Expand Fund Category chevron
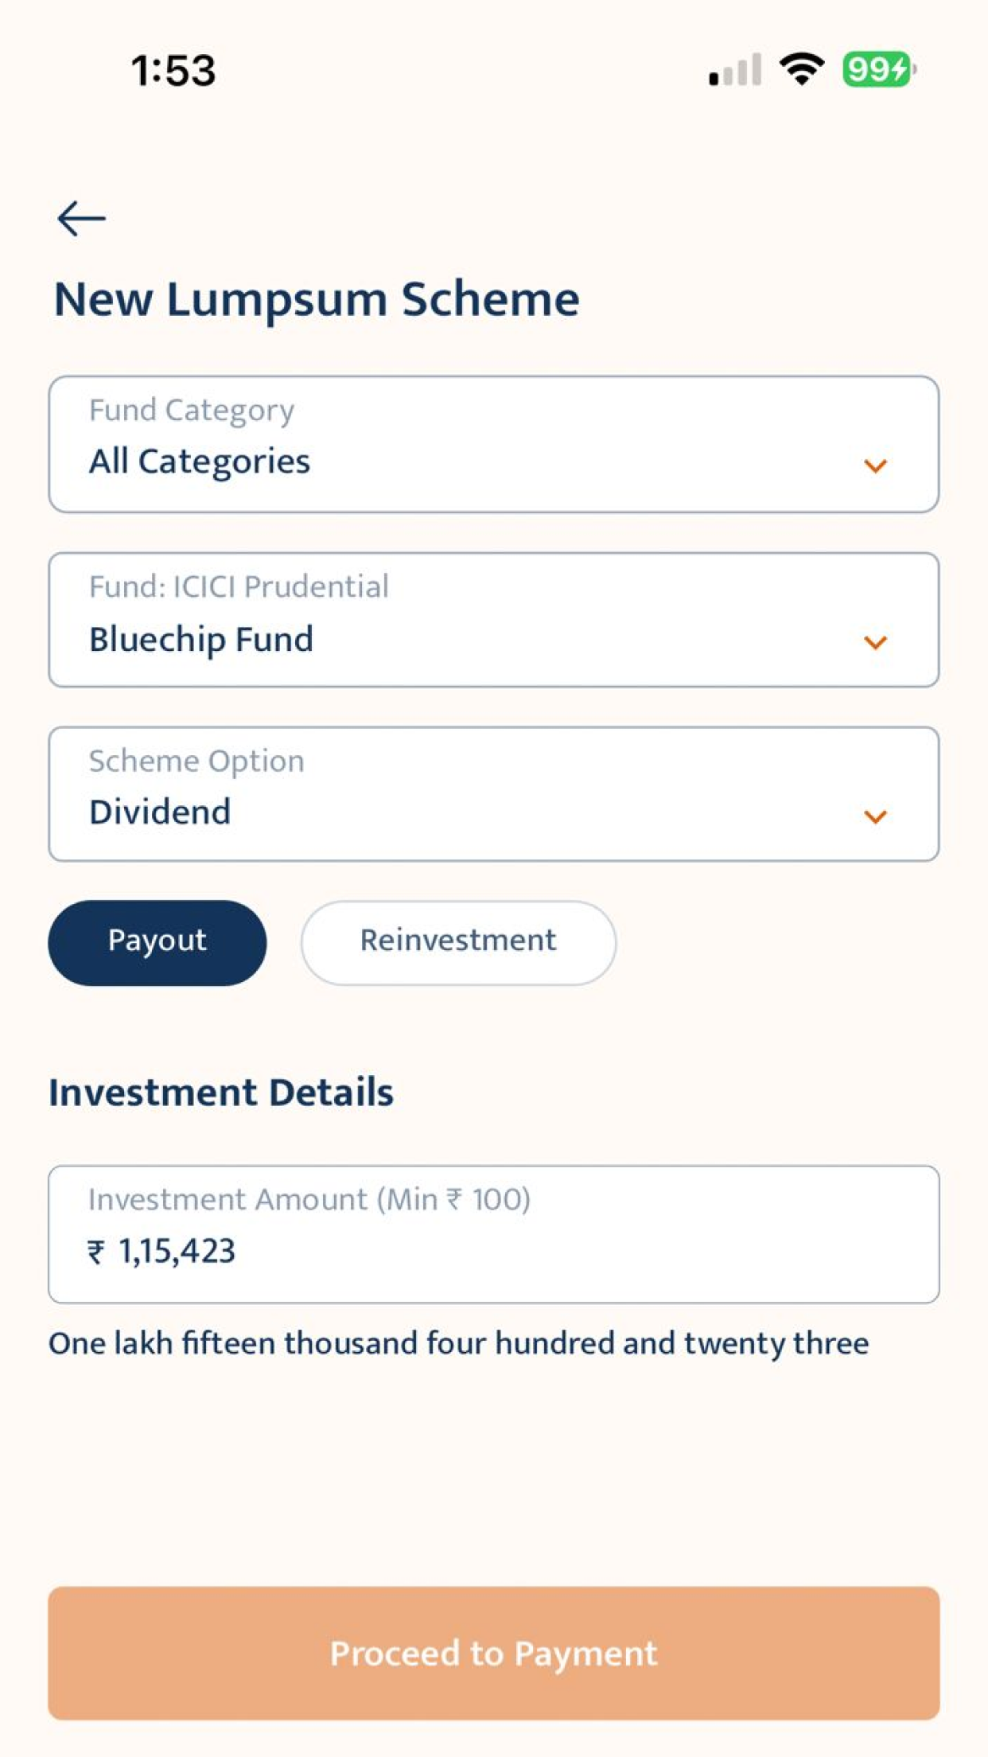Screen dimensions: 988x1757 [875, 466]
